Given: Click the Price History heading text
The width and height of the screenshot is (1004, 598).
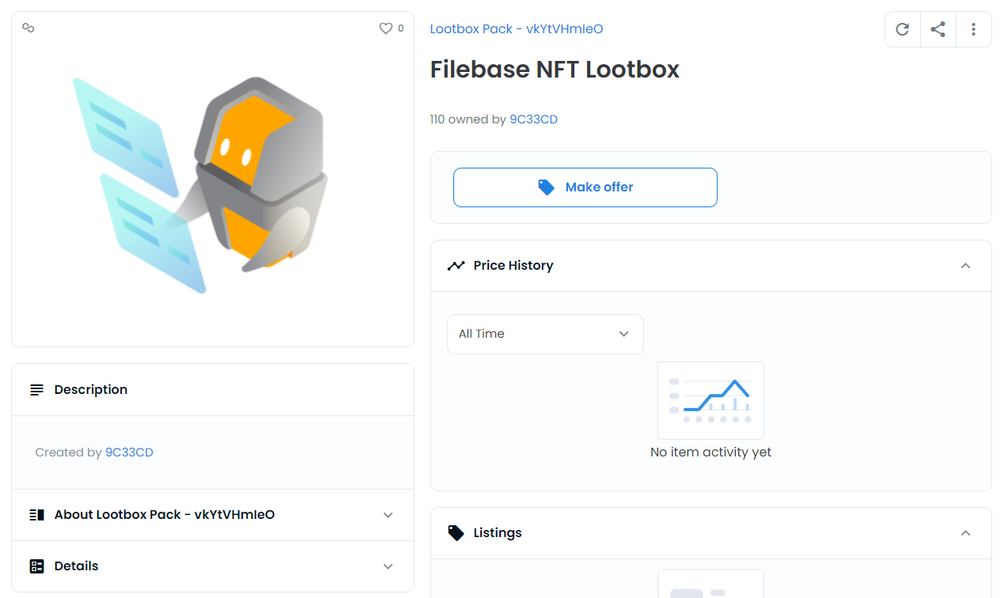Looking at the screenshot, I should pyautogui.click(x=513, y=266).
